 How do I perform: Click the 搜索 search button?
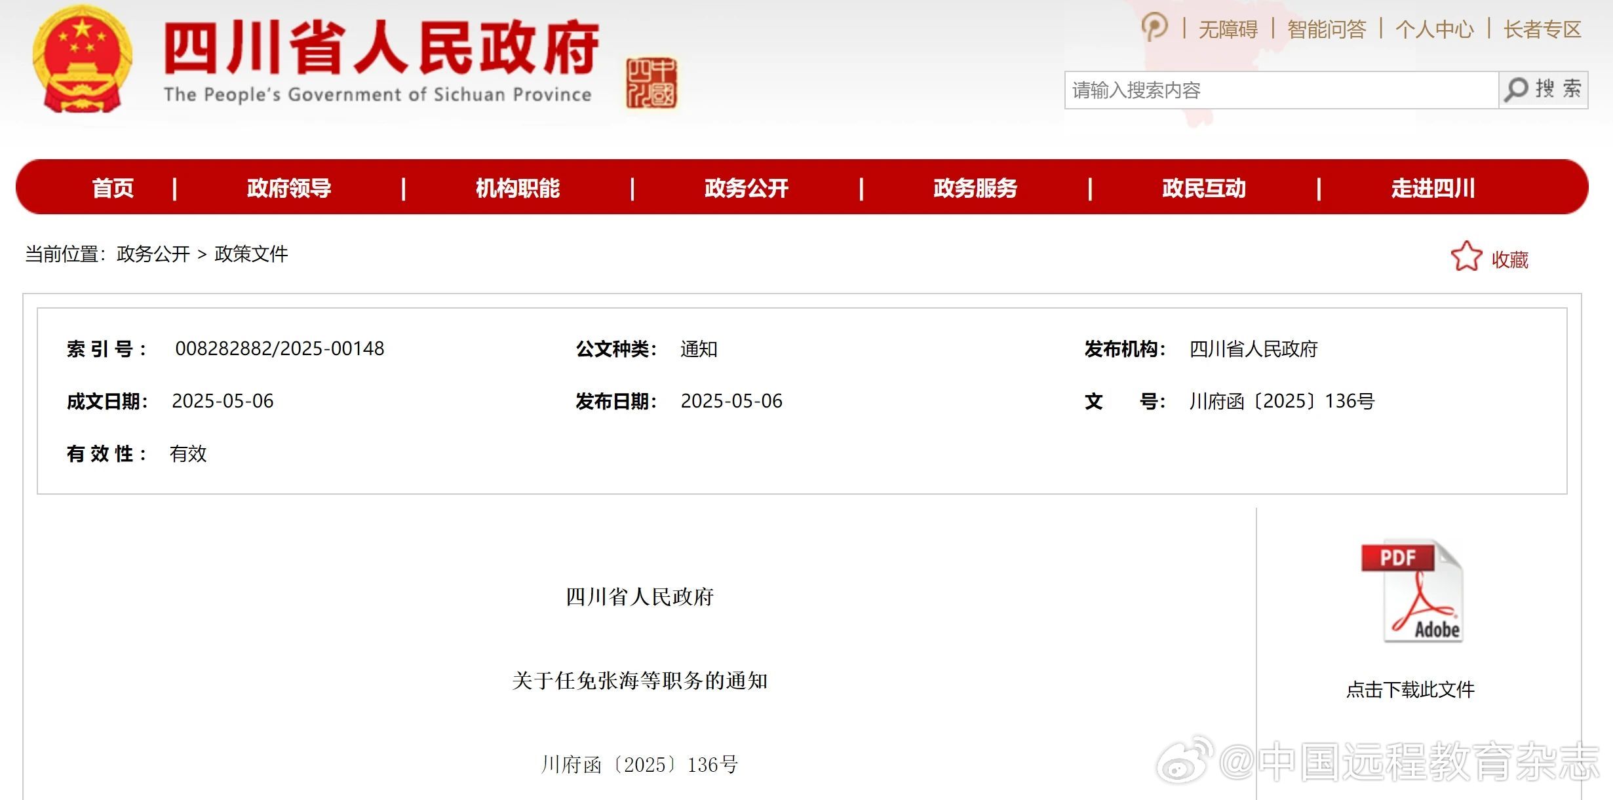click(x=1543, y=90)
